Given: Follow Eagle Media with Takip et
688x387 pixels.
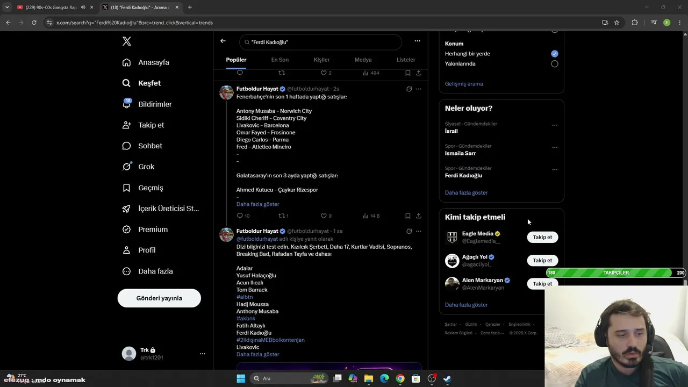Looking at the screenshot, I should tap(542, 237).
